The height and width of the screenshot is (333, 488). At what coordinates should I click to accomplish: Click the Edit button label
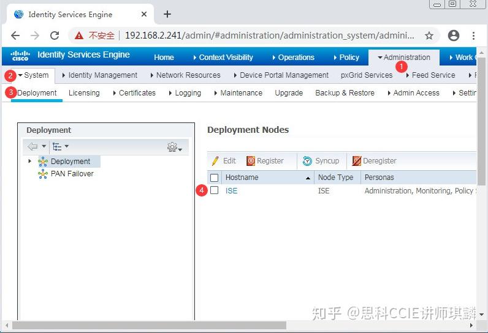[x=229, y=161]
